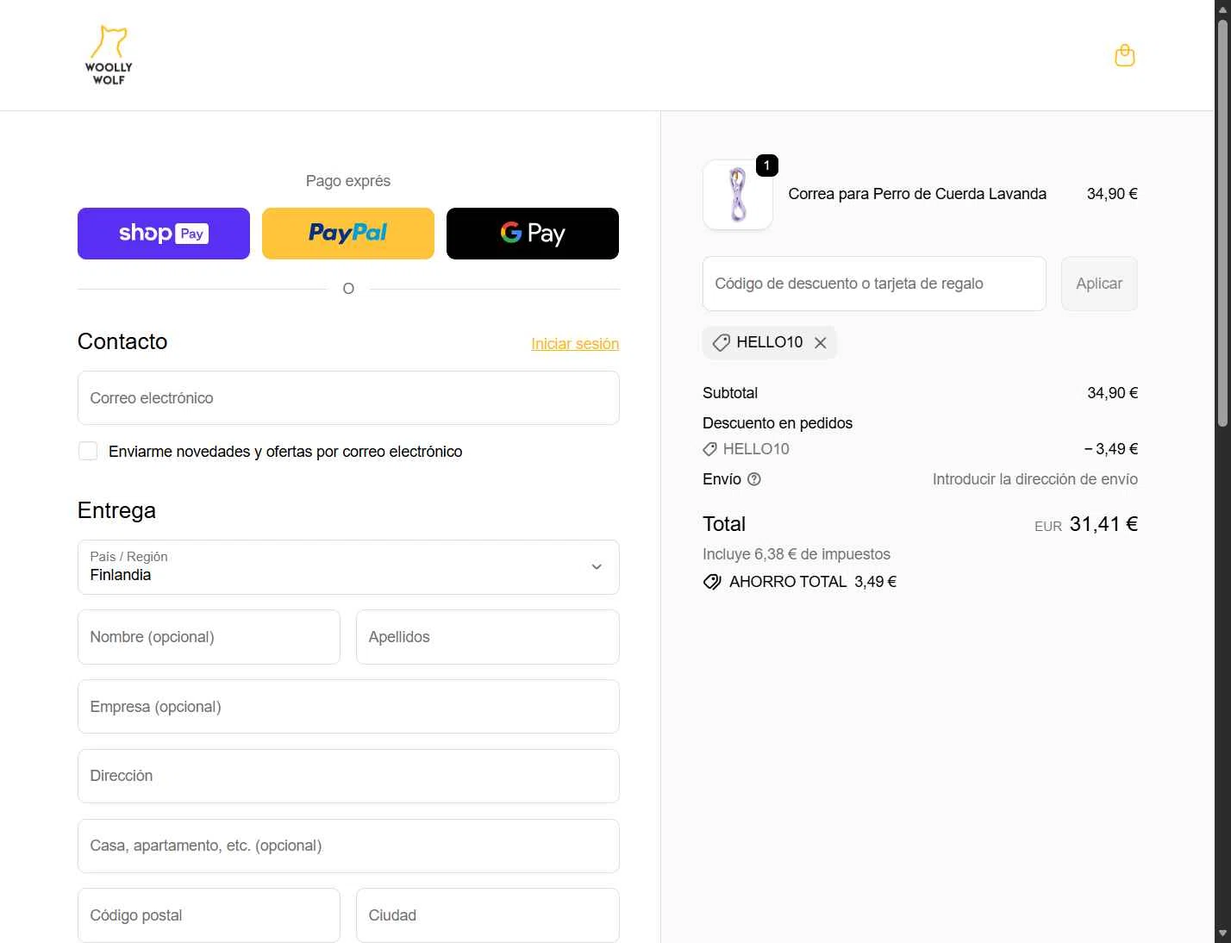Click Introducir la dirección de envío text
Viewport: 1231px width, 943px height.
1034,479
